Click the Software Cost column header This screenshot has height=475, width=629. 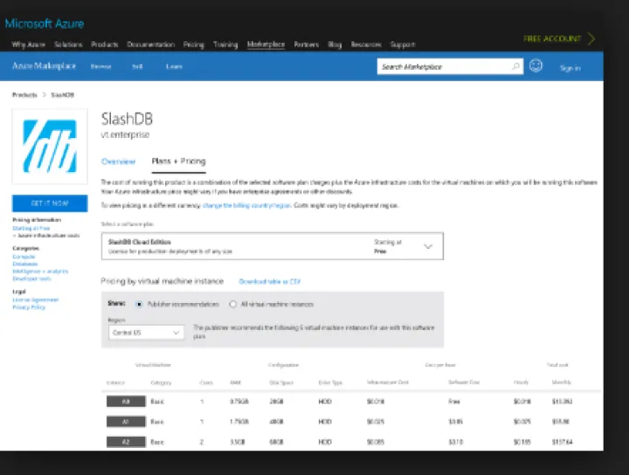click(x=464, y=382)
